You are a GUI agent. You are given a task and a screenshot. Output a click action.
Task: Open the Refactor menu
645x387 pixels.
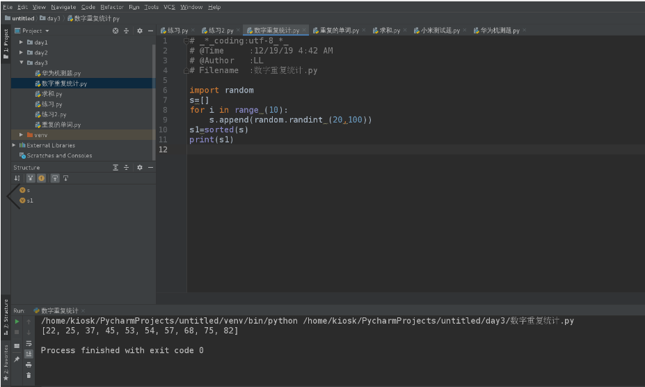pos(112,7)
